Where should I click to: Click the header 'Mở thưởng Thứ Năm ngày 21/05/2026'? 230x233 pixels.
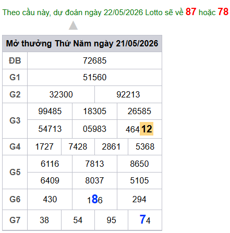point(82,43)
